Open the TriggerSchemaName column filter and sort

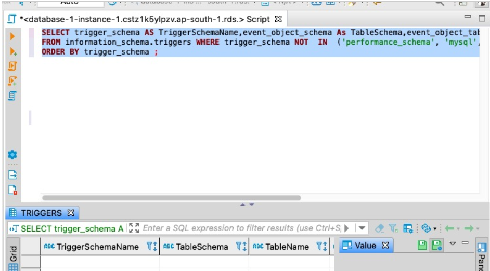point(152,247)
